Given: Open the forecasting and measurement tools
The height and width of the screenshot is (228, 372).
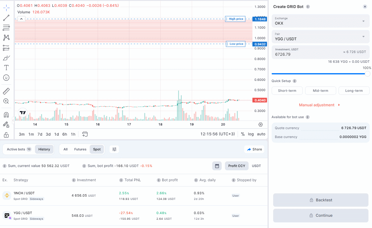Looking at the screenshot, I should pyautogui.click(x=6, y=48).
